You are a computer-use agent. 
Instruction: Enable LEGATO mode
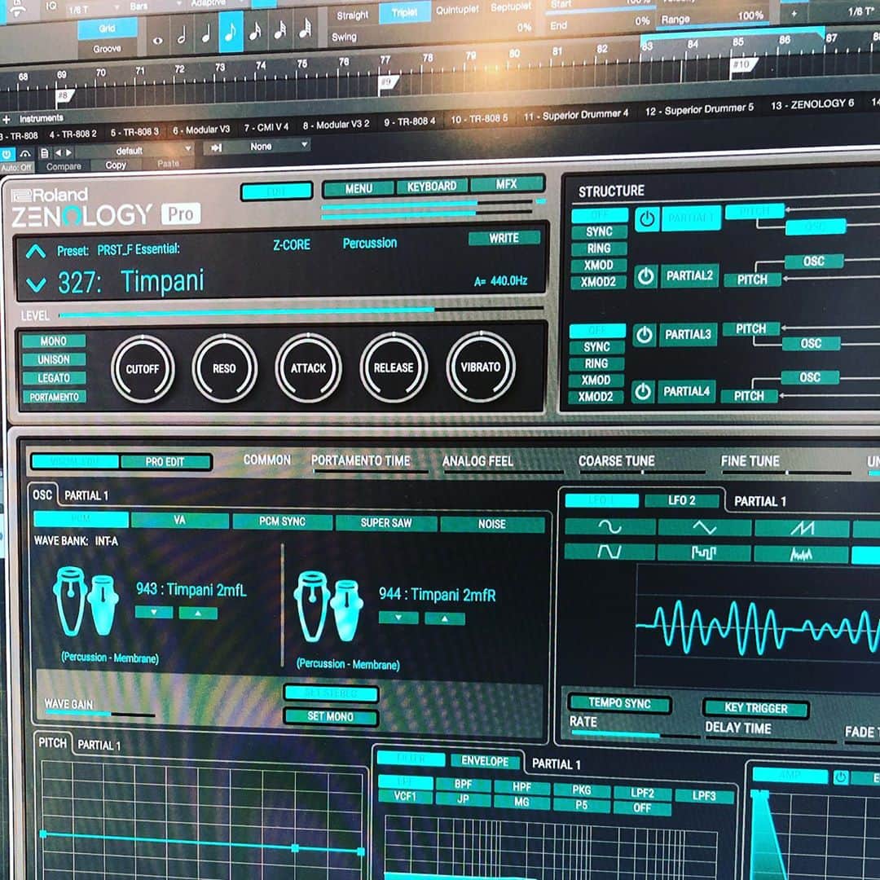[x=54, y=378]
